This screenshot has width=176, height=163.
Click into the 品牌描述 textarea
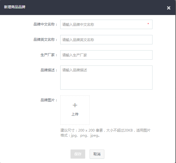tap(106, 78)
